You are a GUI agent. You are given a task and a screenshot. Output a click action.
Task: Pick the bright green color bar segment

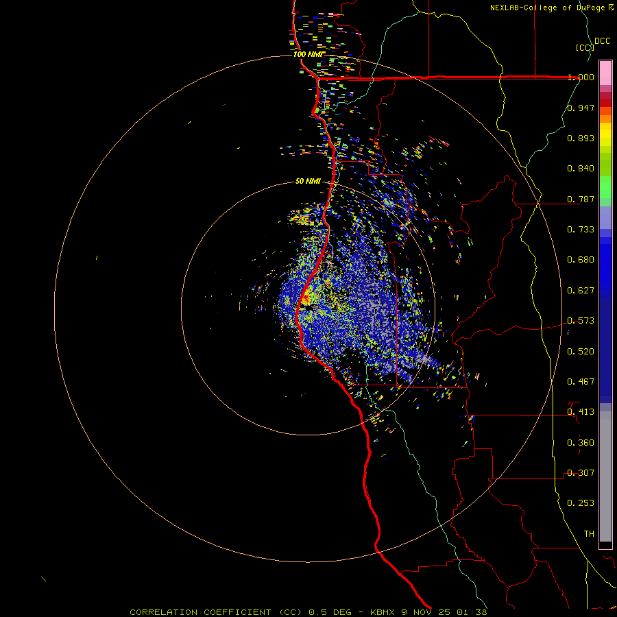(x=605, y=187)
